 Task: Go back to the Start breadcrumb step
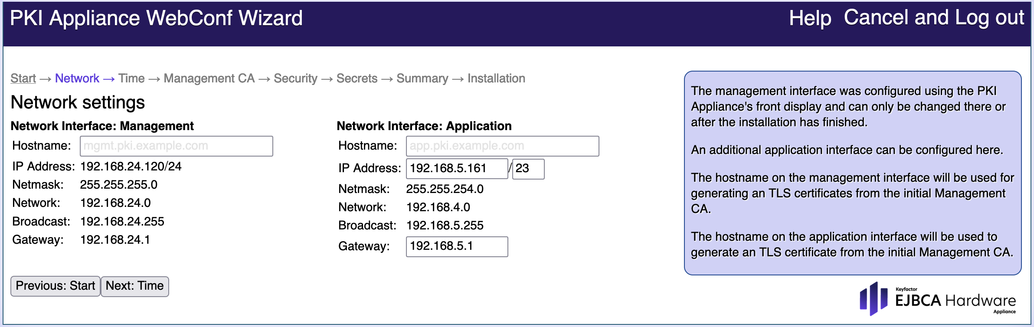[x=23, y=78]
